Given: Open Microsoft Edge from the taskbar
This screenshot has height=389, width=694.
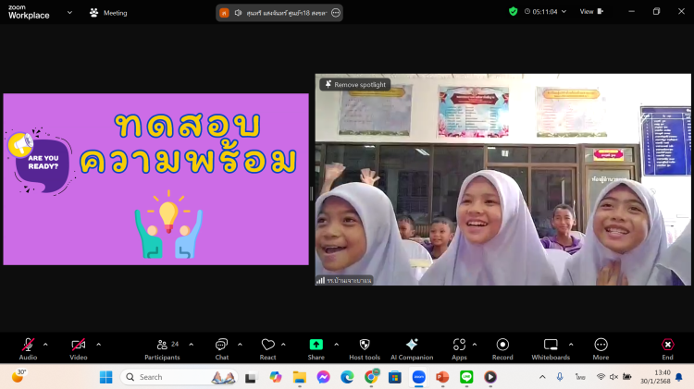Looking at the screenshot, I should coord(347,377).
